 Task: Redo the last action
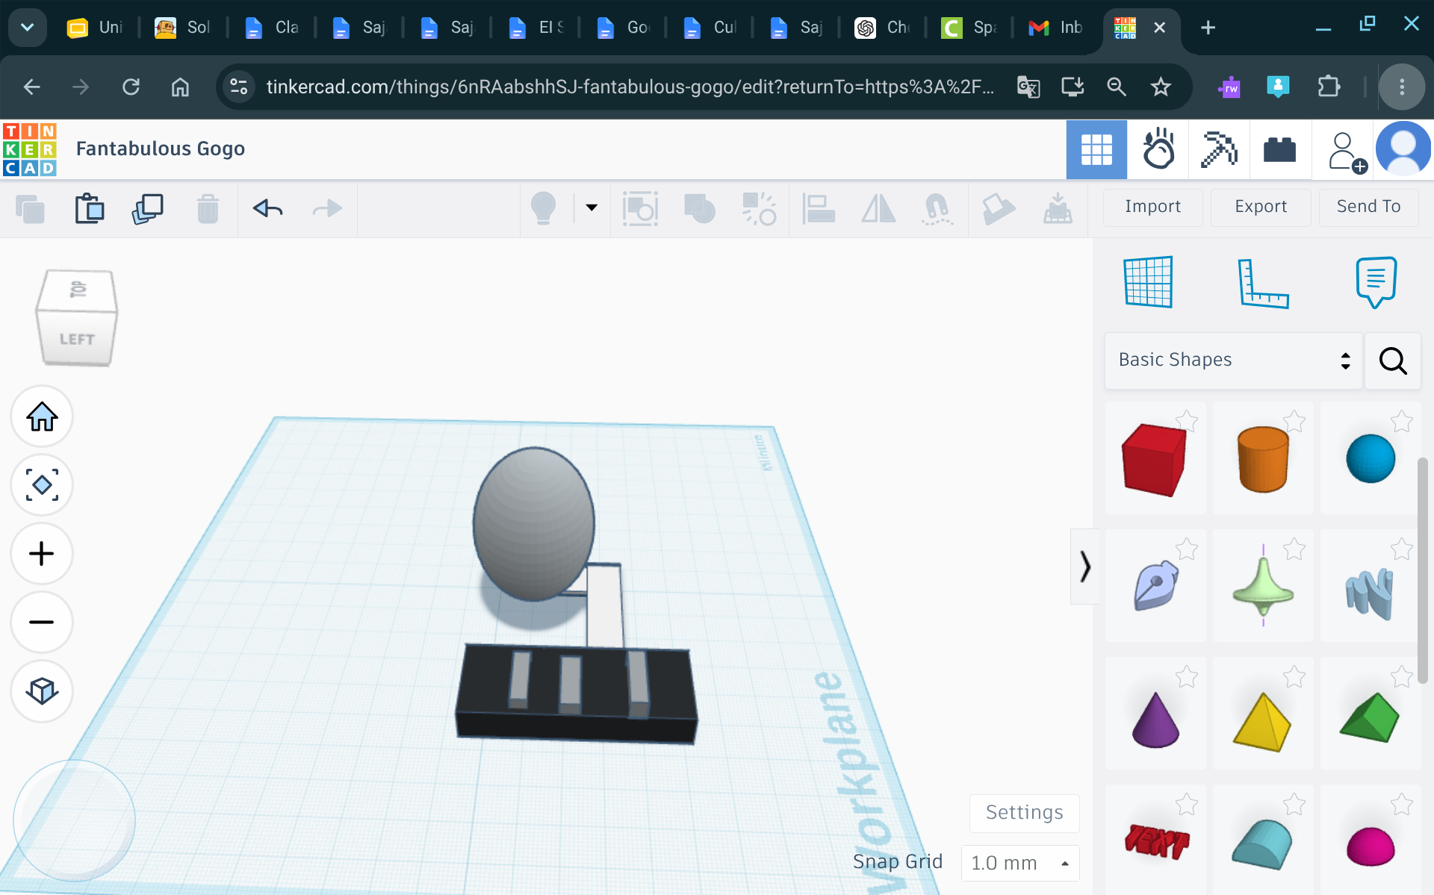pos(327,208)
